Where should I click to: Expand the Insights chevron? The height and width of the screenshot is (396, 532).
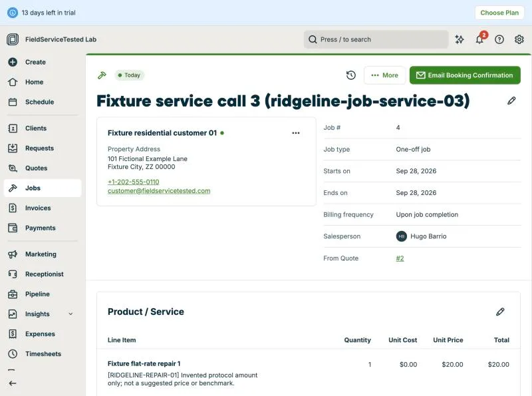click(x=70, y=314)
